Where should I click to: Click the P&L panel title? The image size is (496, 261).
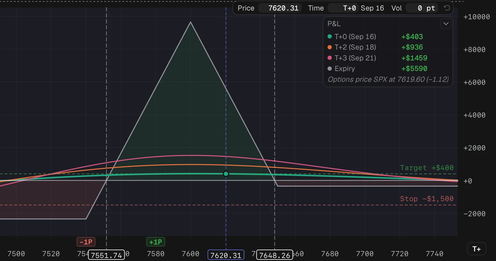point(334,24)
